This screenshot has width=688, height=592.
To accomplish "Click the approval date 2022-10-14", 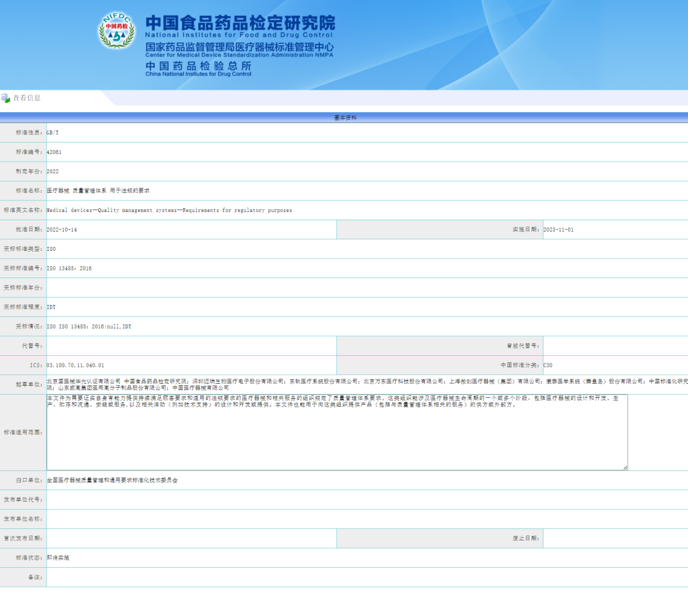I will (x=62, y=229).
